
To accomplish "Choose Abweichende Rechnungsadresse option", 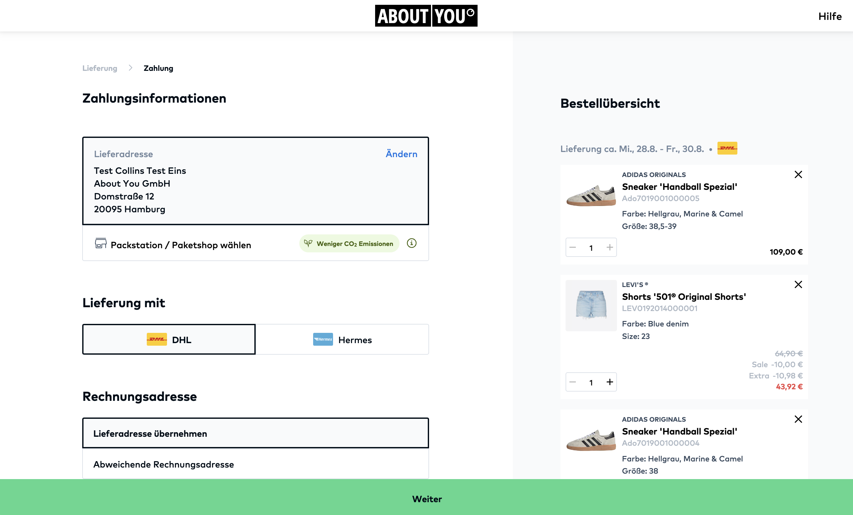I will [x=256, y=464].
